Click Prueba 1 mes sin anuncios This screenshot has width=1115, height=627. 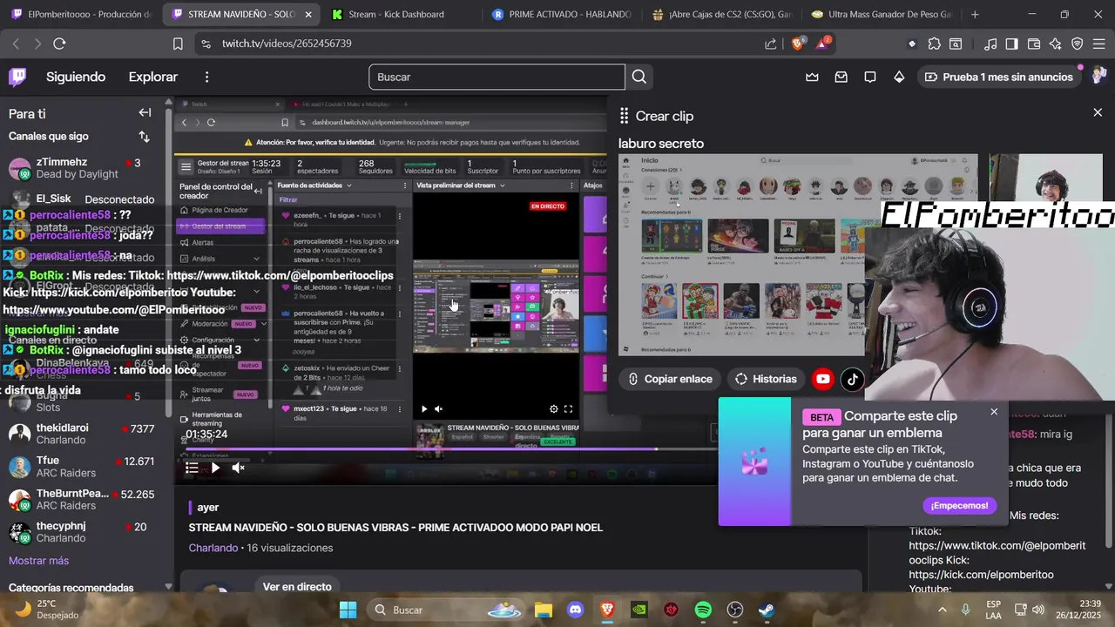(x=999, y=77)
